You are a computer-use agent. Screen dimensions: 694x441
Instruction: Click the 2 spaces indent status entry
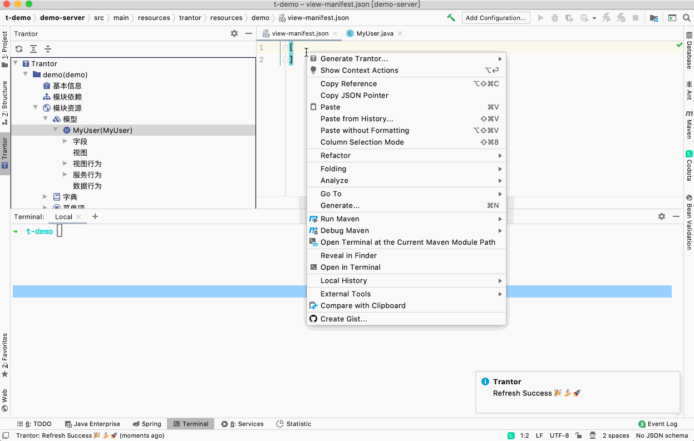pyautogui.click(x=616, y=435)
